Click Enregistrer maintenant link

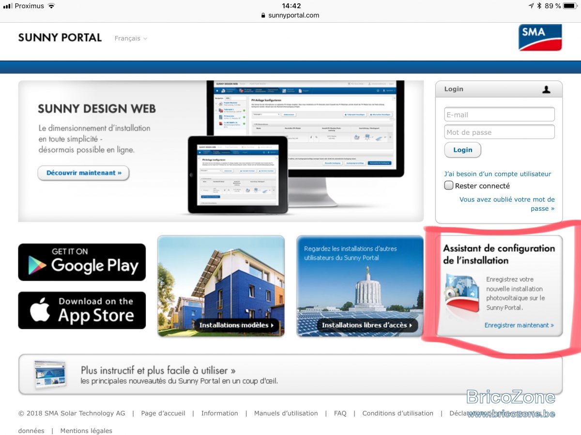519,325
